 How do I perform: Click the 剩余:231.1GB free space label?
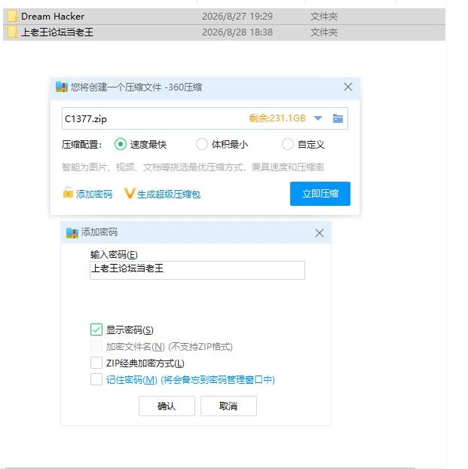click(x=277, y=118)
